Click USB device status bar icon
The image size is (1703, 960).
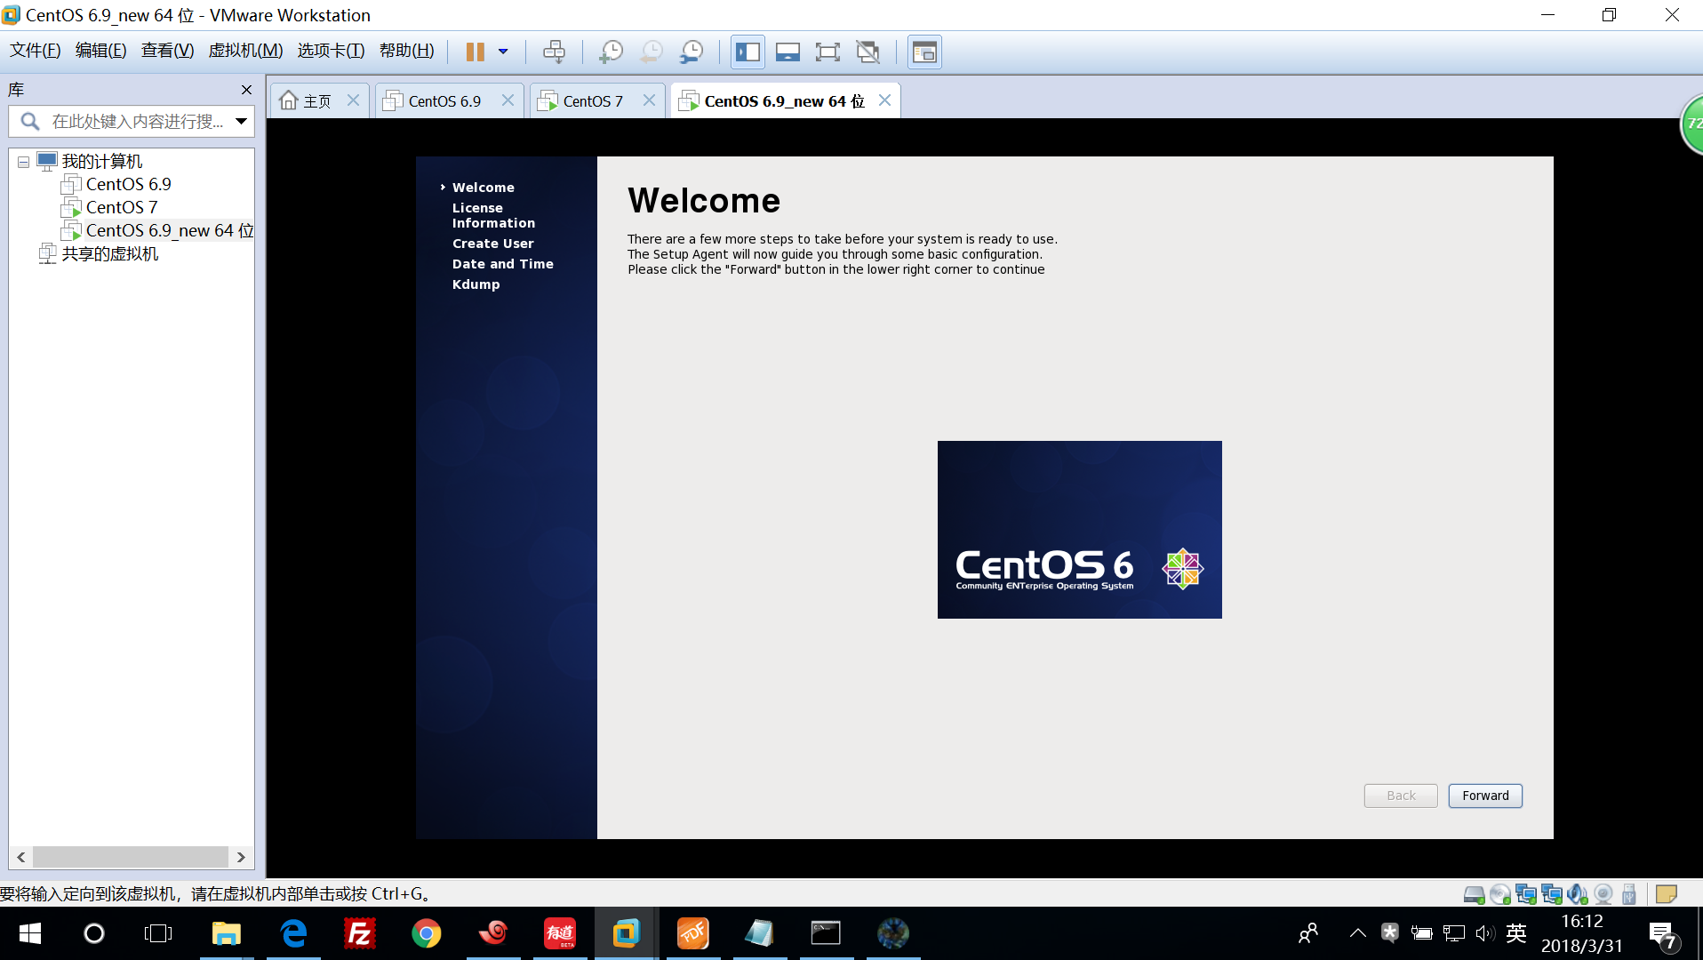pos(1629,894)
